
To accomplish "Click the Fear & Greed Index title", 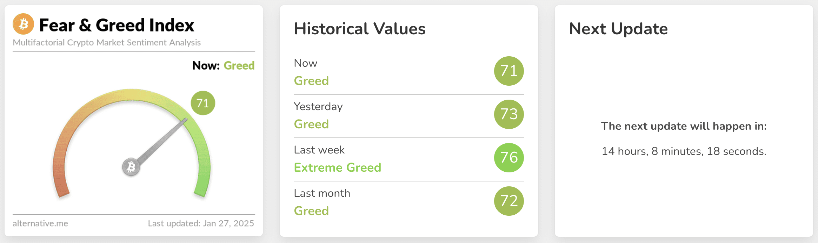I will pyautogui.click(x=117, y=25).
